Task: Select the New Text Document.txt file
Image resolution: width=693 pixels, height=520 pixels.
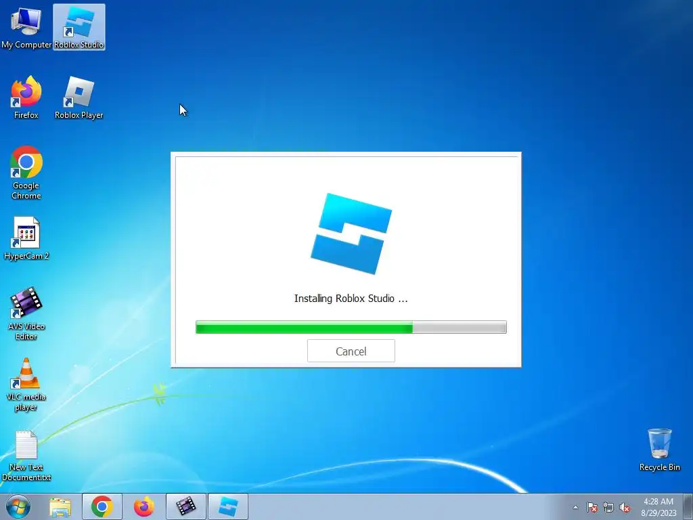Action: (26, 456)
